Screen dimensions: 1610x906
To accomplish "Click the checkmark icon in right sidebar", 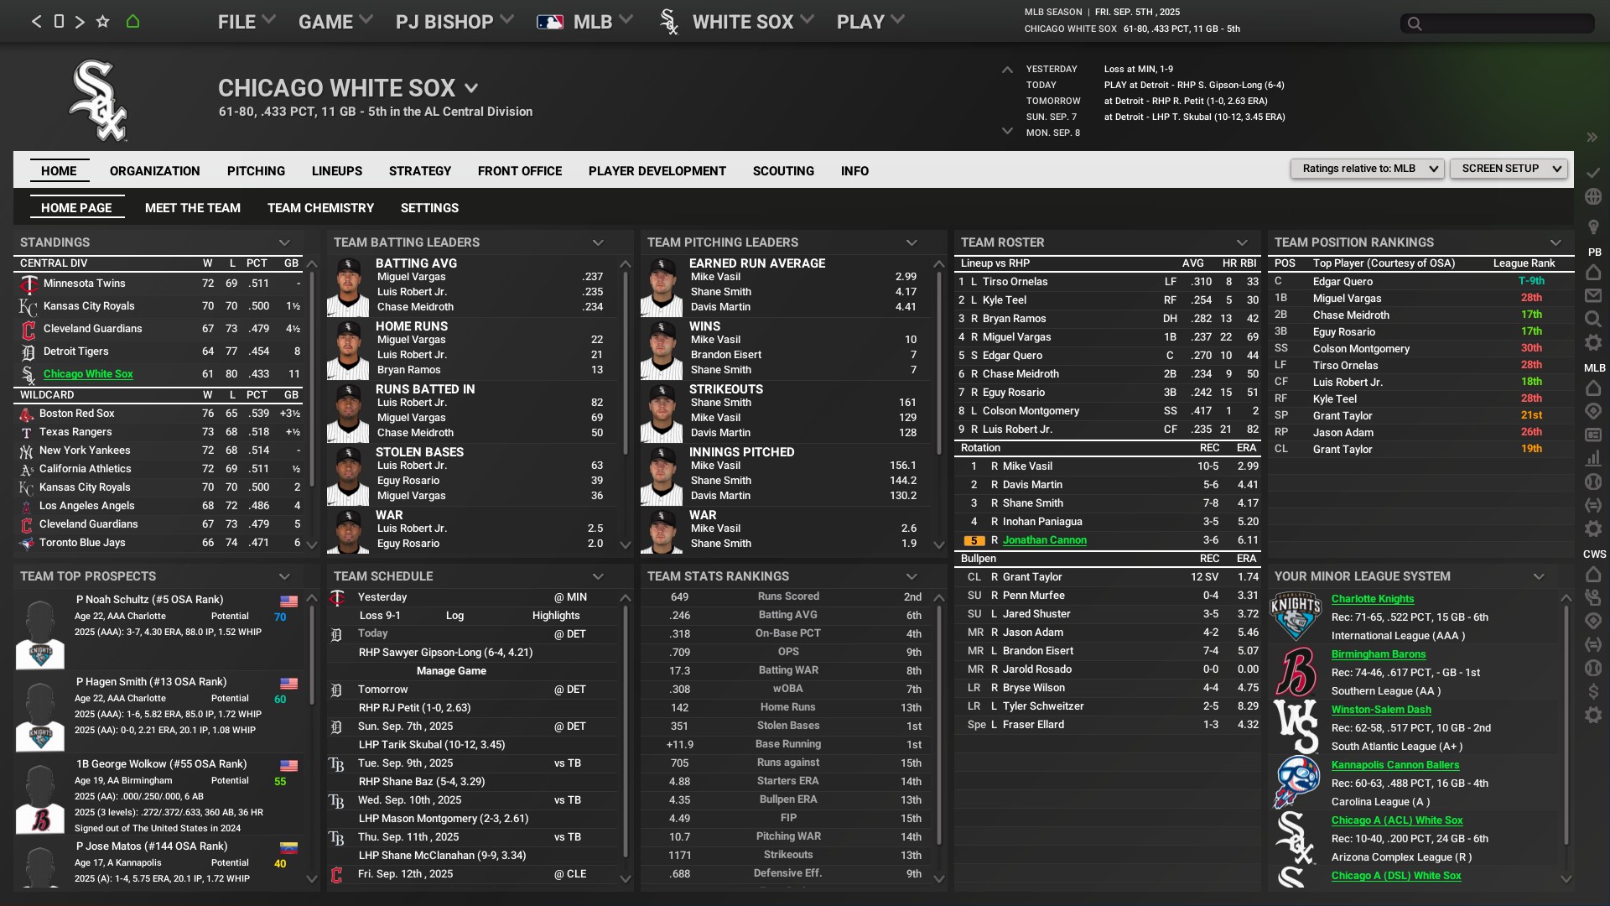I will [1593, 172].
